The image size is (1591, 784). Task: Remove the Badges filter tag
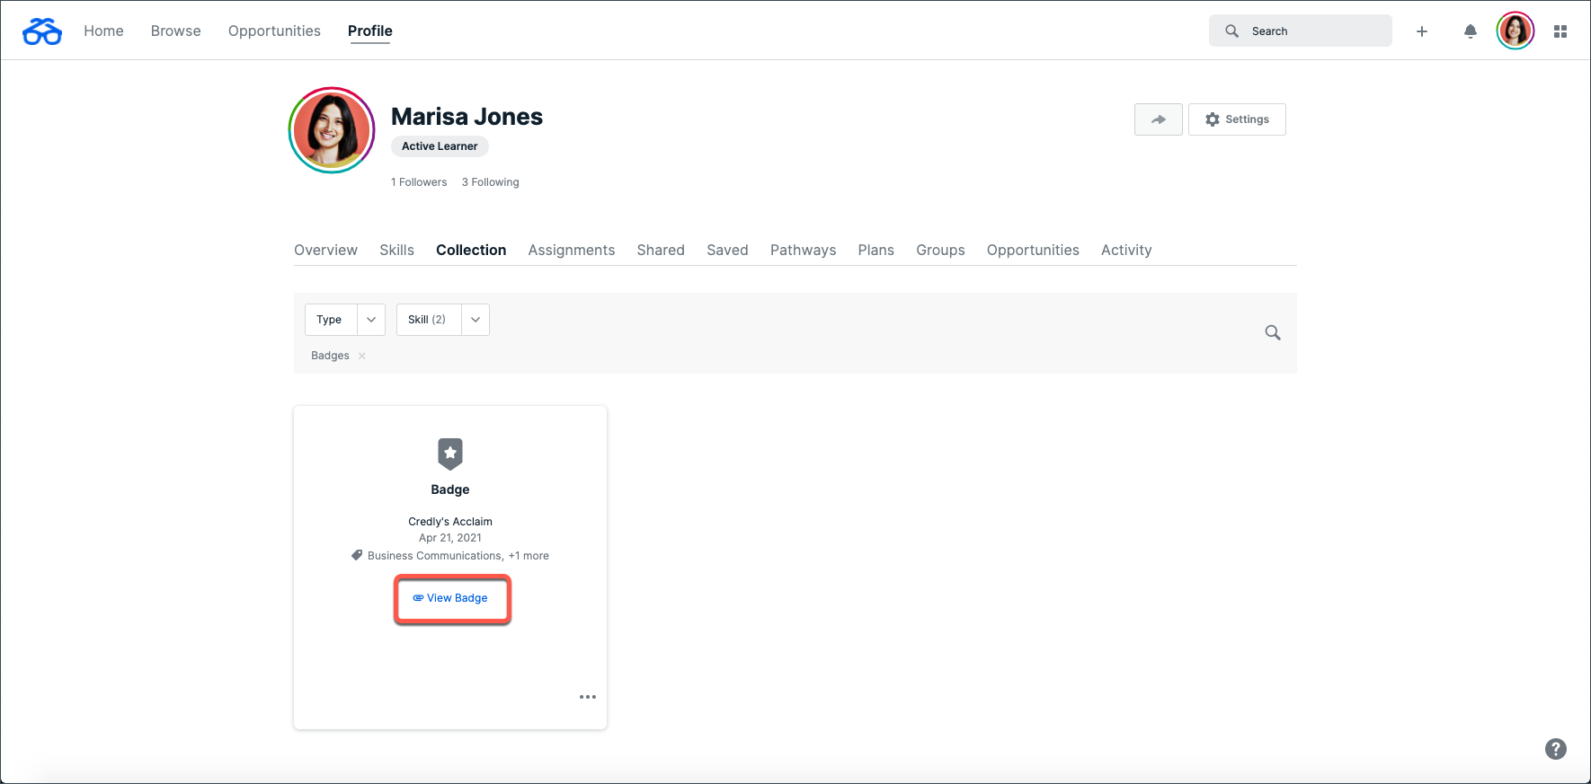pyautogui.click(x=362, y=356)
